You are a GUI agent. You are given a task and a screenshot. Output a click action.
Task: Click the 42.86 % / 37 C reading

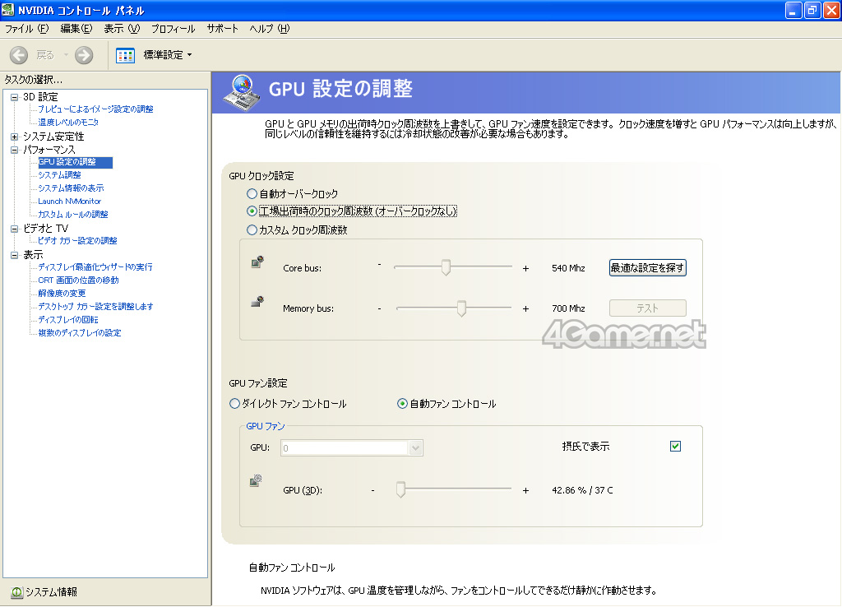click(582, 490)
